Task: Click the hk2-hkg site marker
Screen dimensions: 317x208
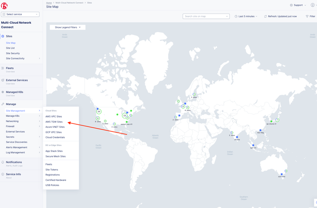Action: pyautogui.click(x=260, y=130)
